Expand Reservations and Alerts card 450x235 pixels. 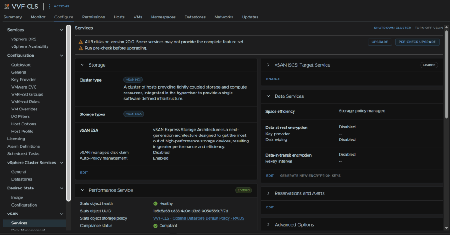point(269,193)
